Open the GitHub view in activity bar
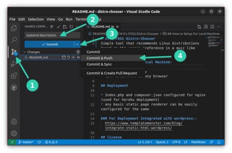Image resolution: width=232 pixels, height=153 pixels. pos(14,88)
